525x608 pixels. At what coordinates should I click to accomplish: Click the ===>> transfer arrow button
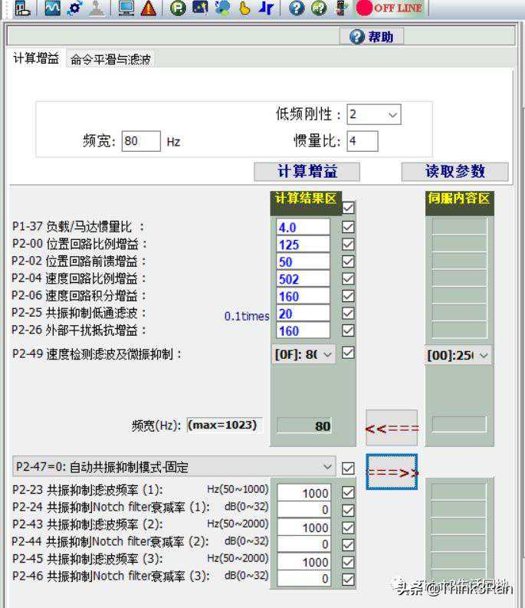point(392,472)
